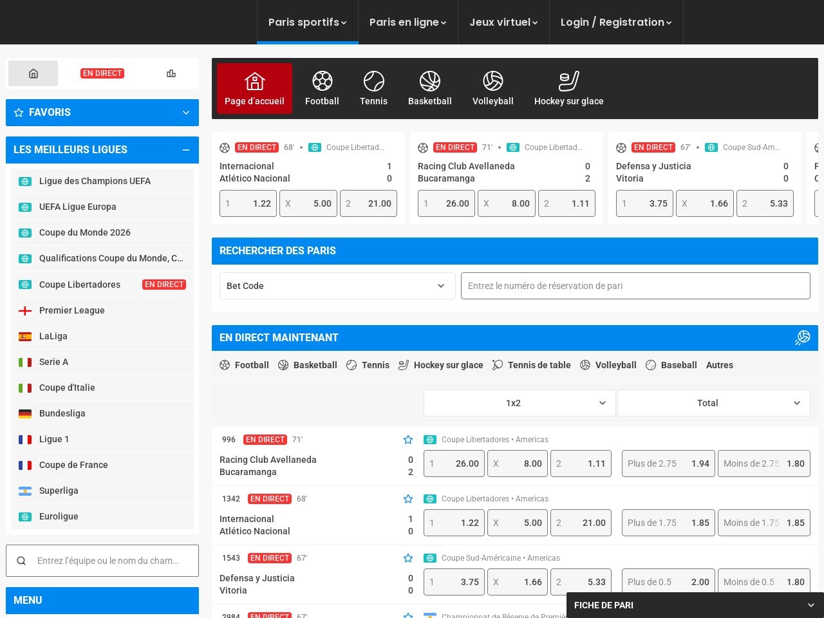Bet 21.00 on Atlético Nacional in live list
Image resolution: width=824 pixels, height=618 pixels.
(581, 523)
